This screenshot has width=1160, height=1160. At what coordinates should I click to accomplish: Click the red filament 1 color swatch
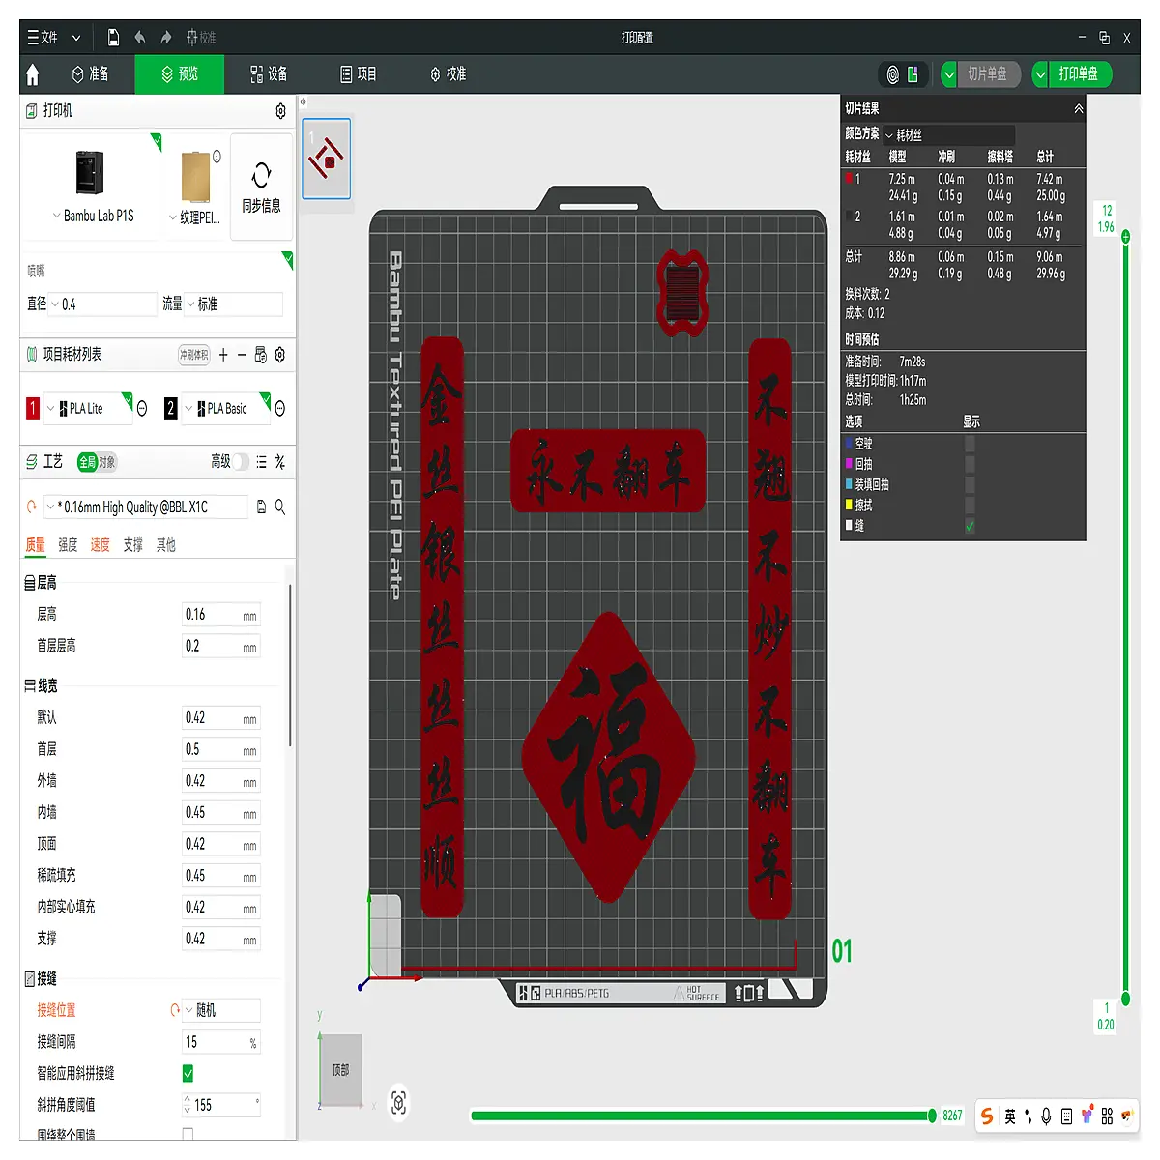pyautogui.click(x=32, y=409)
